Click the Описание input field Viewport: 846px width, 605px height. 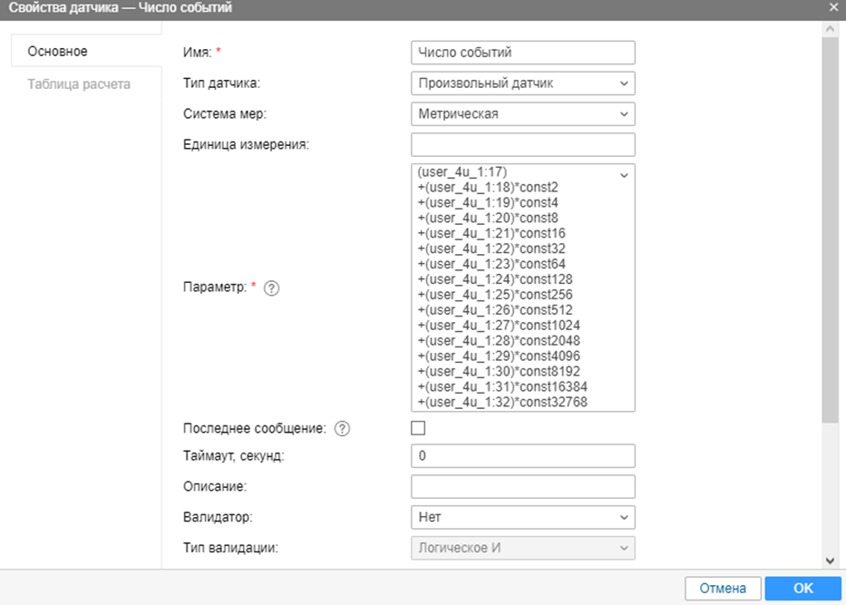click(x=522, y=486)
